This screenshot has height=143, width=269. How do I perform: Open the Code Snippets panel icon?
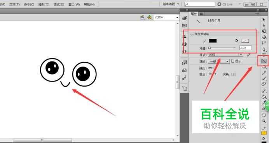[184, 63]
